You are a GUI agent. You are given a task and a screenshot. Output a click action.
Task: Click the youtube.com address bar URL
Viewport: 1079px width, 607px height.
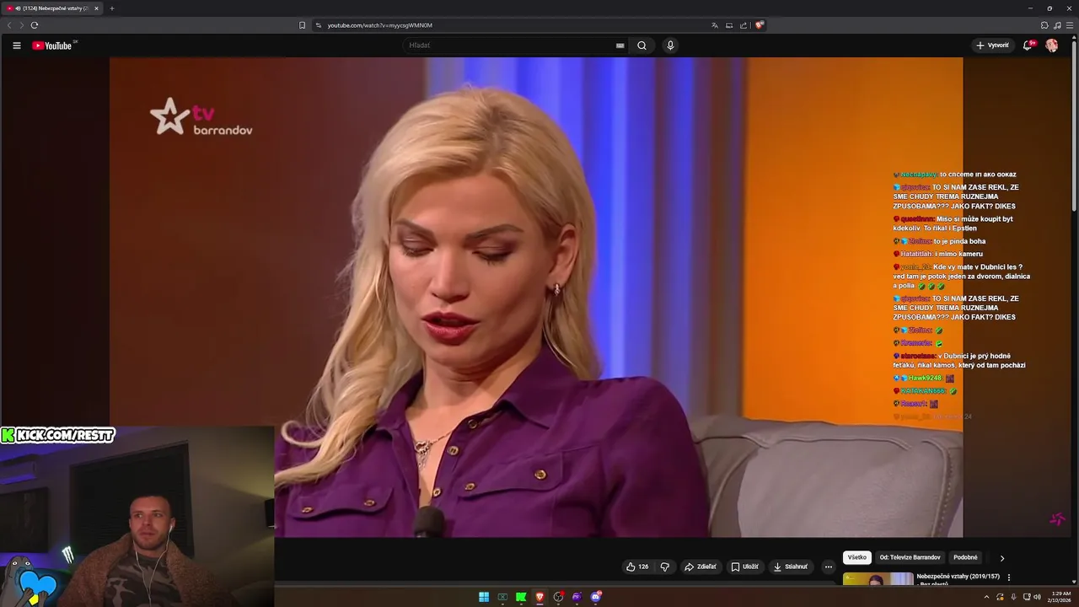tap(379, 25)
